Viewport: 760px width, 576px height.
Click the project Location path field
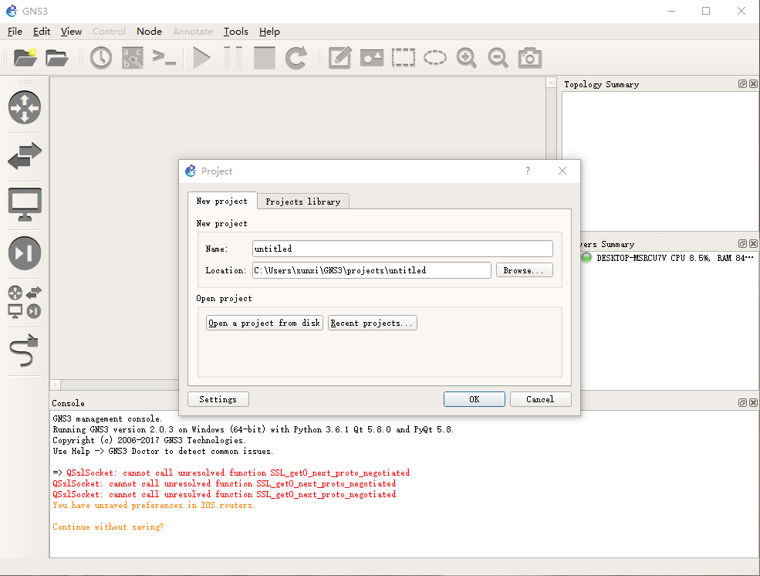(372, 270)
